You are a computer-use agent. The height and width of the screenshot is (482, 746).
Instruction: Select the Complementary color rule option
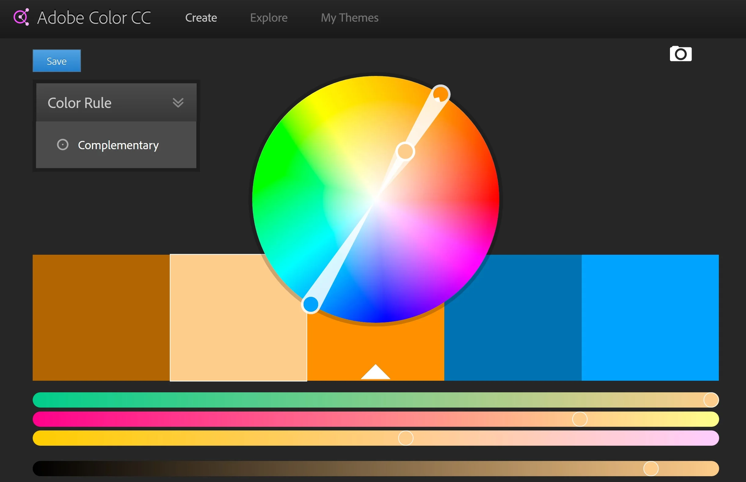(118, 145)
